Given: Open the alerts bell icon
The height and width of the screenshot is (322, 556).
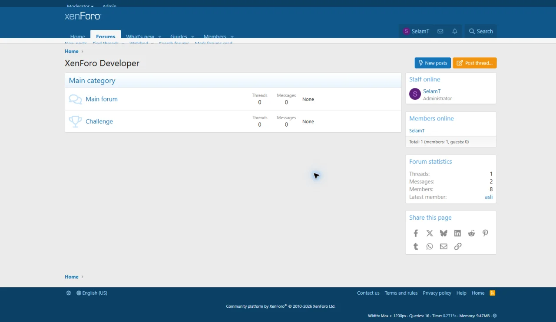Looking at the screenshot, I should click(455, 31).
